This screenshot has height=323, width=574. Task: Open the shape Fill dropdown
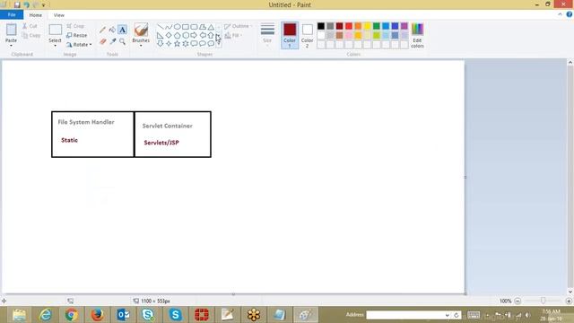(x=233, y=36)
